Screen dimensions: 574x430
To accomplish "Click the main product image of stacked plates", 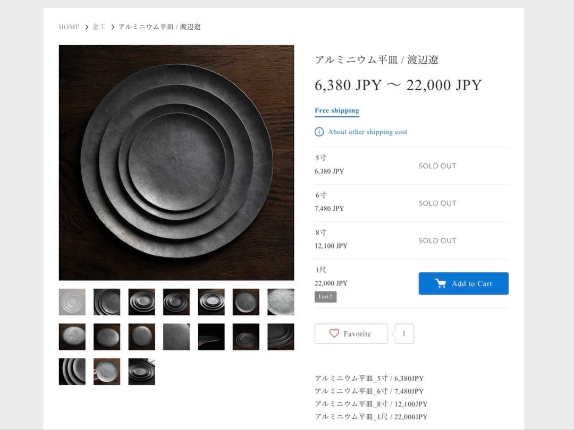I will 176,162.
